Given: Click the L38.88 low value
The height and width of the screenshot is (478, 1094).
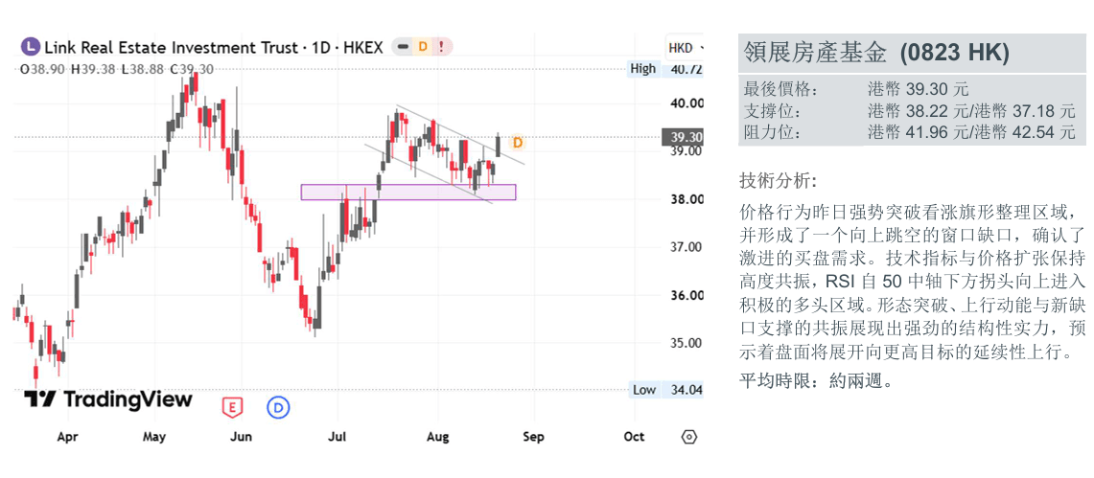Looking at the screenshot, I should pyautogui.click(x=142, y=69).
